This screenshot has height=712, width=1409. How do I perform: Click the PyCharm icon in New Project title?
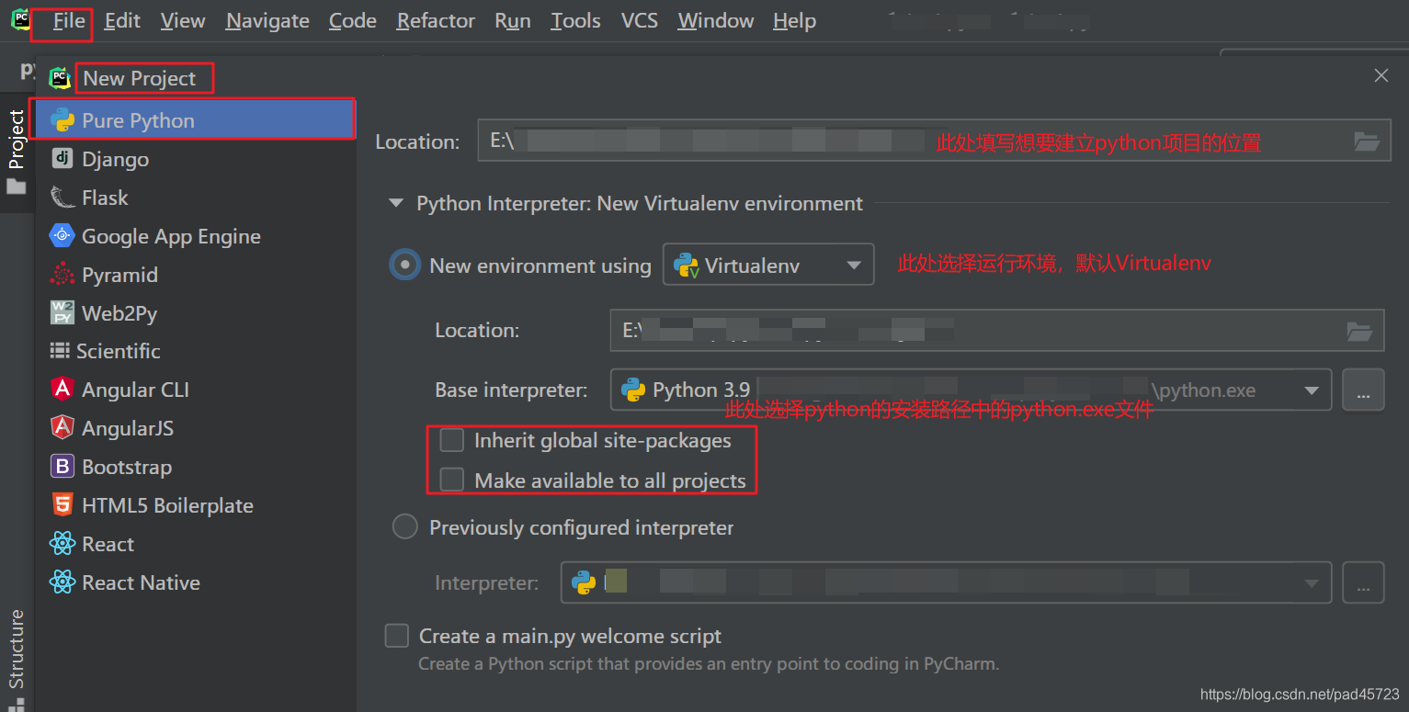pos(60,78)
